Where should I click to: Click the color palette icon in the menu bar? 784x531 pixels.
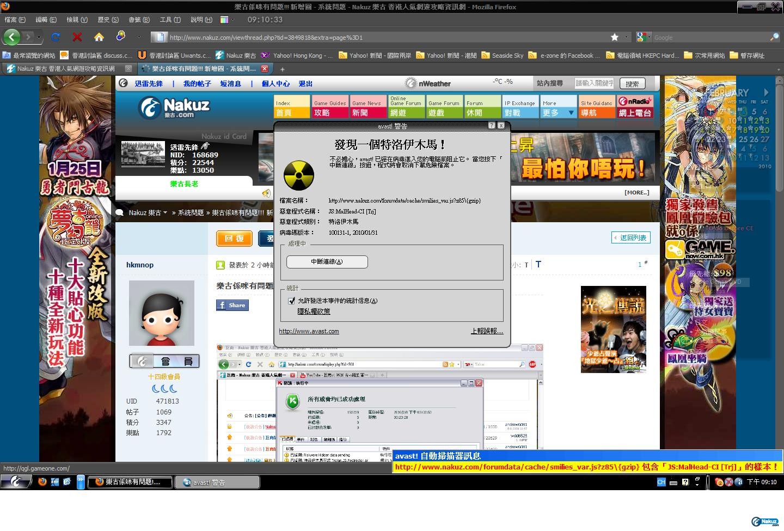click(224, 20)
